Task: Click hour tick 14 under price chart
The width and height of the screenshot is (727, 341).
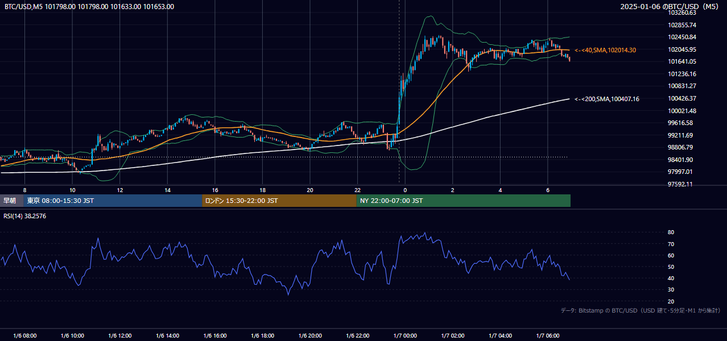Action: point(167,190)
